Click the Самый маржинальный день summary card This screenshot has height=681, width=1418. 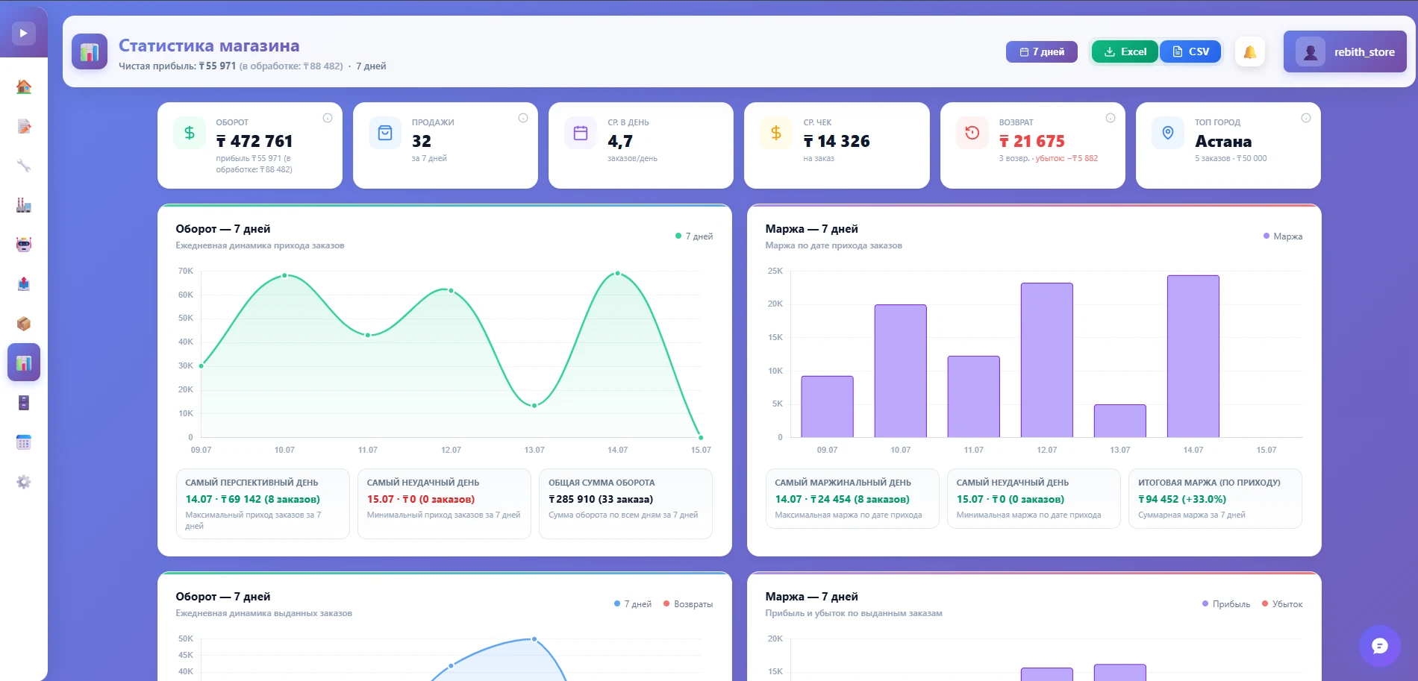click(x=852, y=498)
